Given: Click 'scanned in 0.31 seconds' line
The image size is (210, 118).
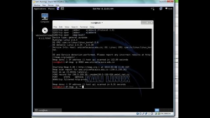Looking at the screenshot, I should [x=89, y=85].
